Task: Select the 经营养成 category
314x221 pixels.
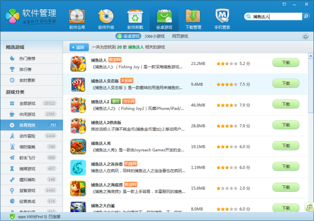Action: 31,201
